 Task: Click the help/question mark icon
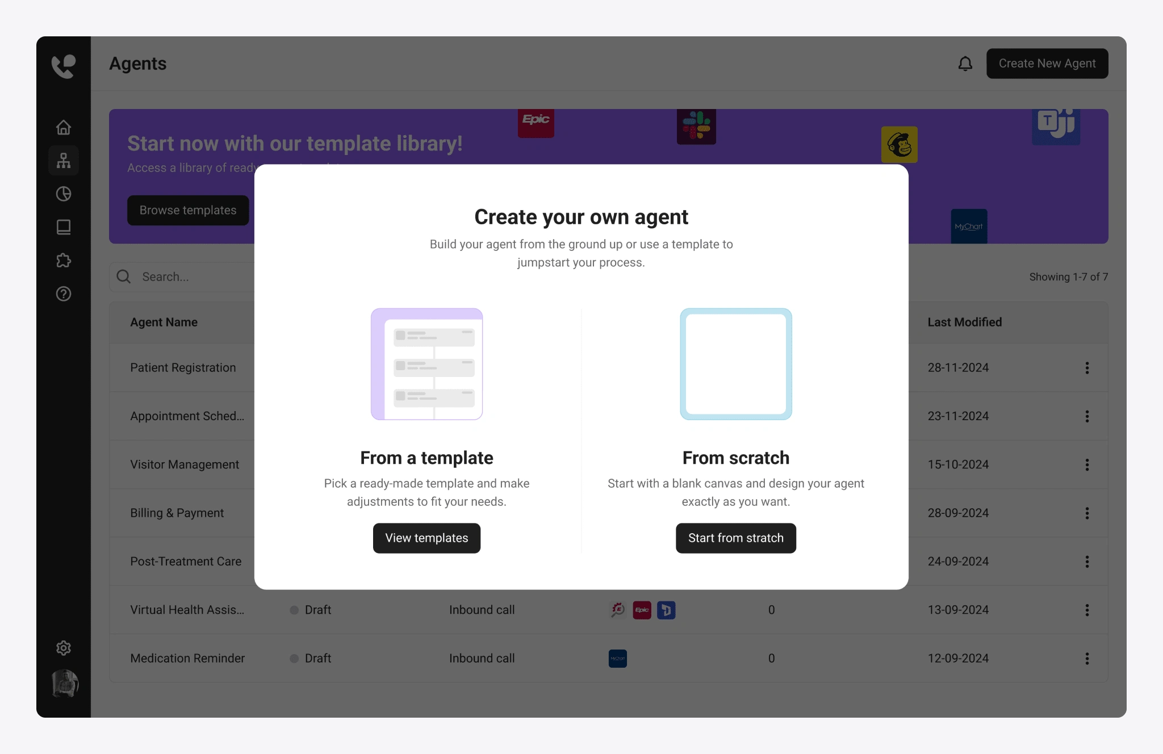(x=64, y=294)
